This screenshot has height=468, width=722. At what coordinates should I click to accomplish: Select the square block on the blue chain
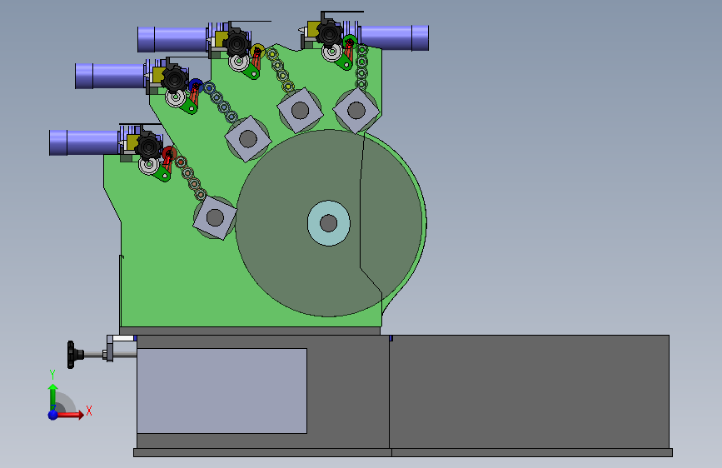[247, 138]
